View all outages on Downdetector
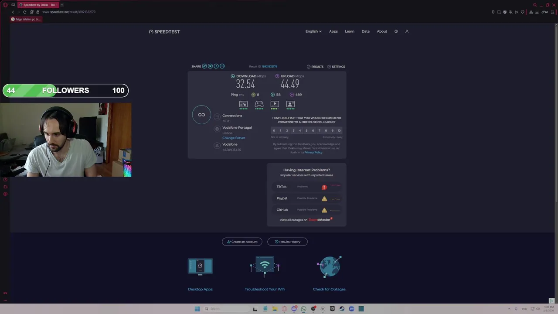Image resolution: width=558 pixels, height=314 pixels. pyautogui.click(x=306, y=220)
